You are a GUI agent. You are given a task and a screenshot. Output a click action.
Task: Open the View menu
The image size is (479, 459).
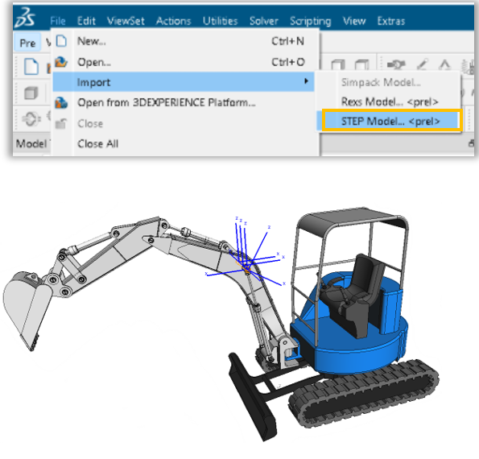354,21
